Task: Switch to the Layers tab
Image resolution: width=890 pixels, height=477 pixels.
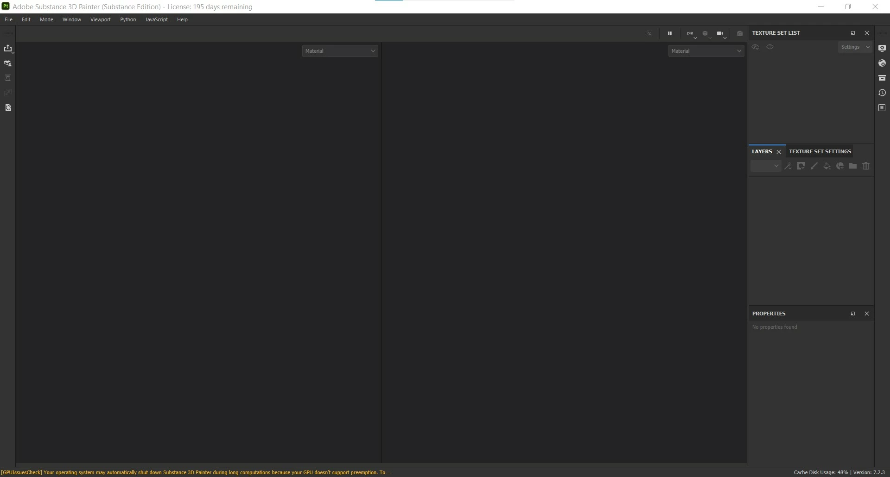Action: (x=762, y=151)
